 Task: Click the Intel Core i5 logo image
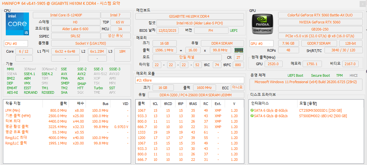click(17, 24)
